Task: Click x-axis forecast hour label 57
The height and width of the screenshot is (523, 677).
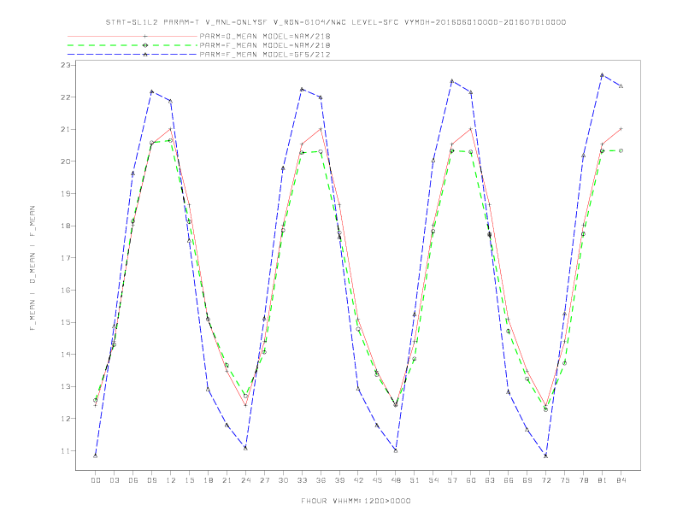Action: coord(452,480)
